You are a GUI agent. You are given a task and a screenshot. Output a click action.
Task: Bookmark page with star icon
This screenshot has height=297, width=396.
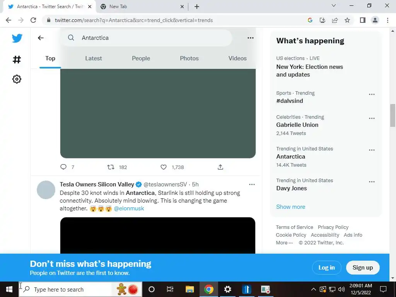(347, 20)
